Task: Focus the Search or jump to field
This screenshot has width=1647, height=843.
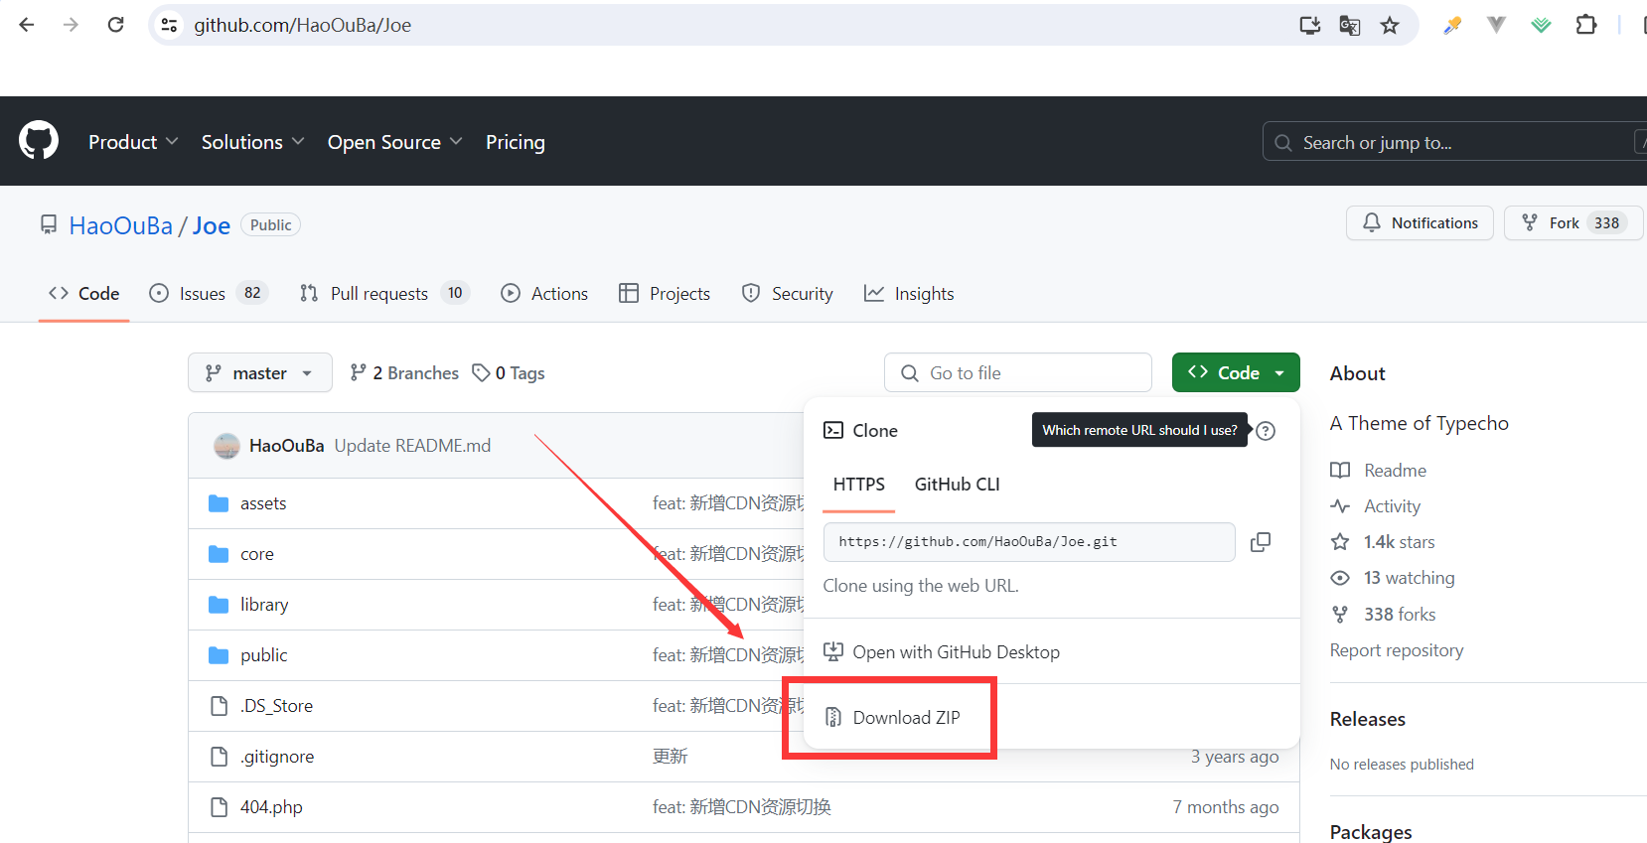Action: click(x=1454, y=142)
